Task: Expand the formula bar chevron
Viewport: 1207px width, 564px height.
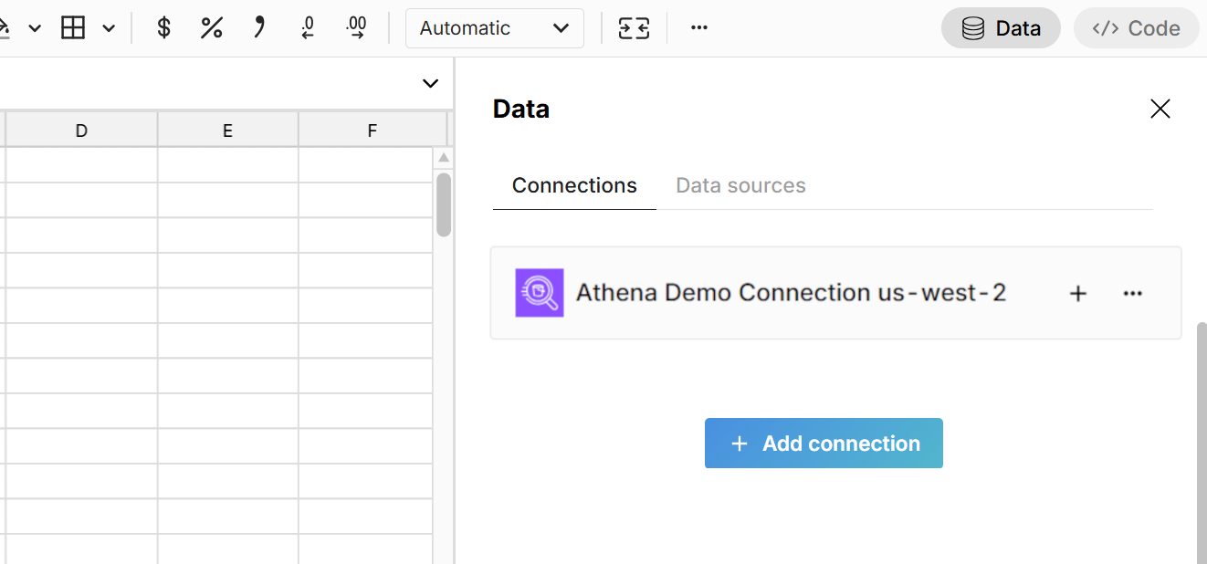Action: tap(430, 84)
